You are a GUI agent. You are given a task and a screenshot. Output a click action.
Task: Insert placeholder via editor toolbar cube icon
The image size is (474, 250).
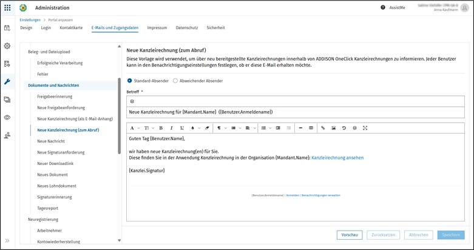point(354,128)
